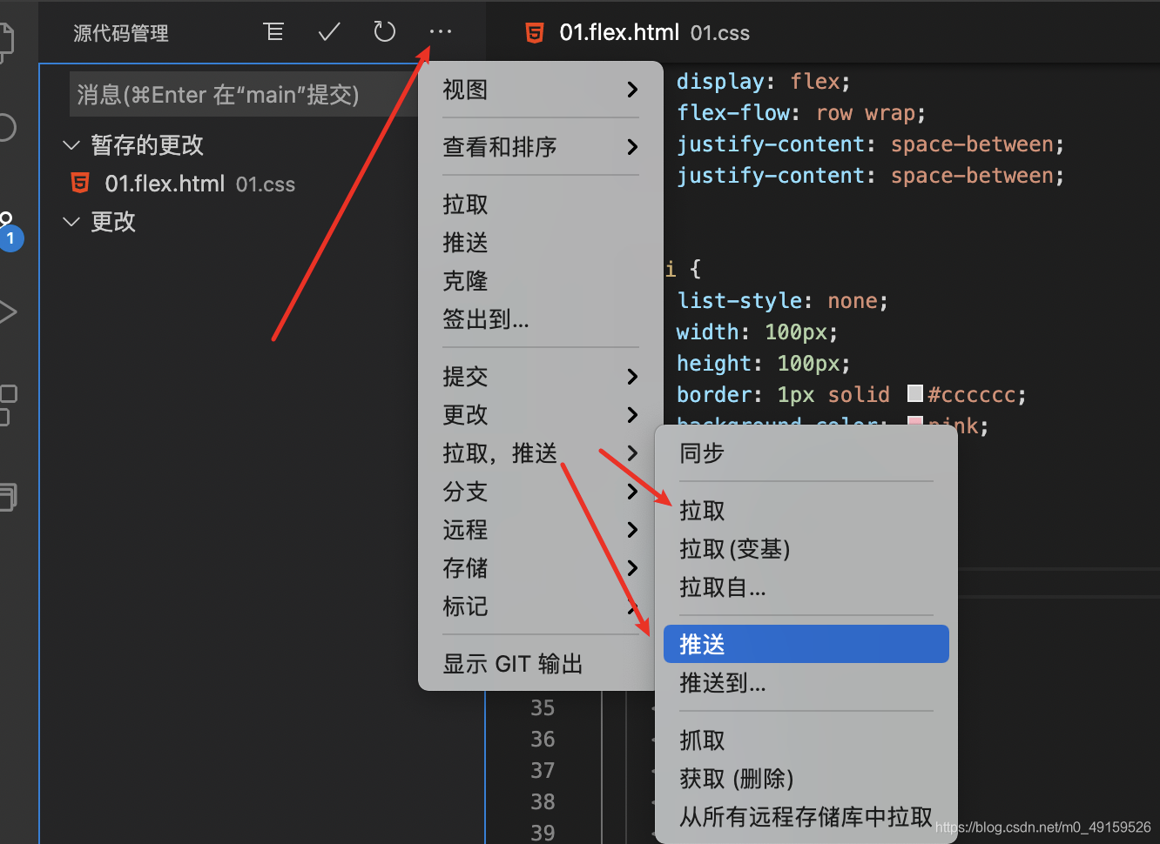This screenshot has width=1160, height=844.
Task: Expand the 分支 submenu
Action: point(541,492)
